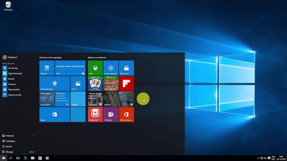Image resolution: width=287 pixels, height=161 pixels.
Task: Open taskbar search magnifier
Action: click(10, 158)
